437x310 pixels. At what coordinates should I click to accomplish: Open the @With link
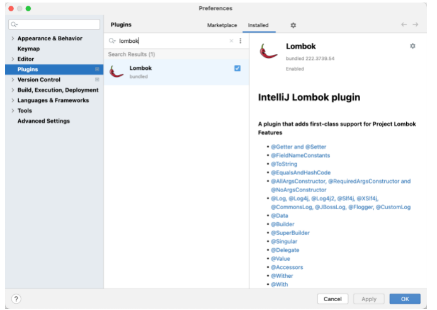(279, 284)
